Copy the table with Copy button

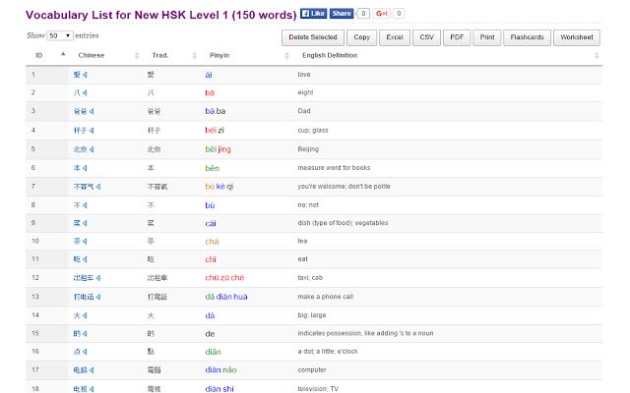pos(361,37)
